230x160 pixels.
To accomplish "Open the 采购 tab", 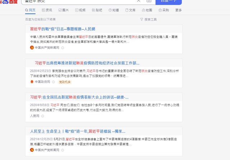I will coord(164,10).
